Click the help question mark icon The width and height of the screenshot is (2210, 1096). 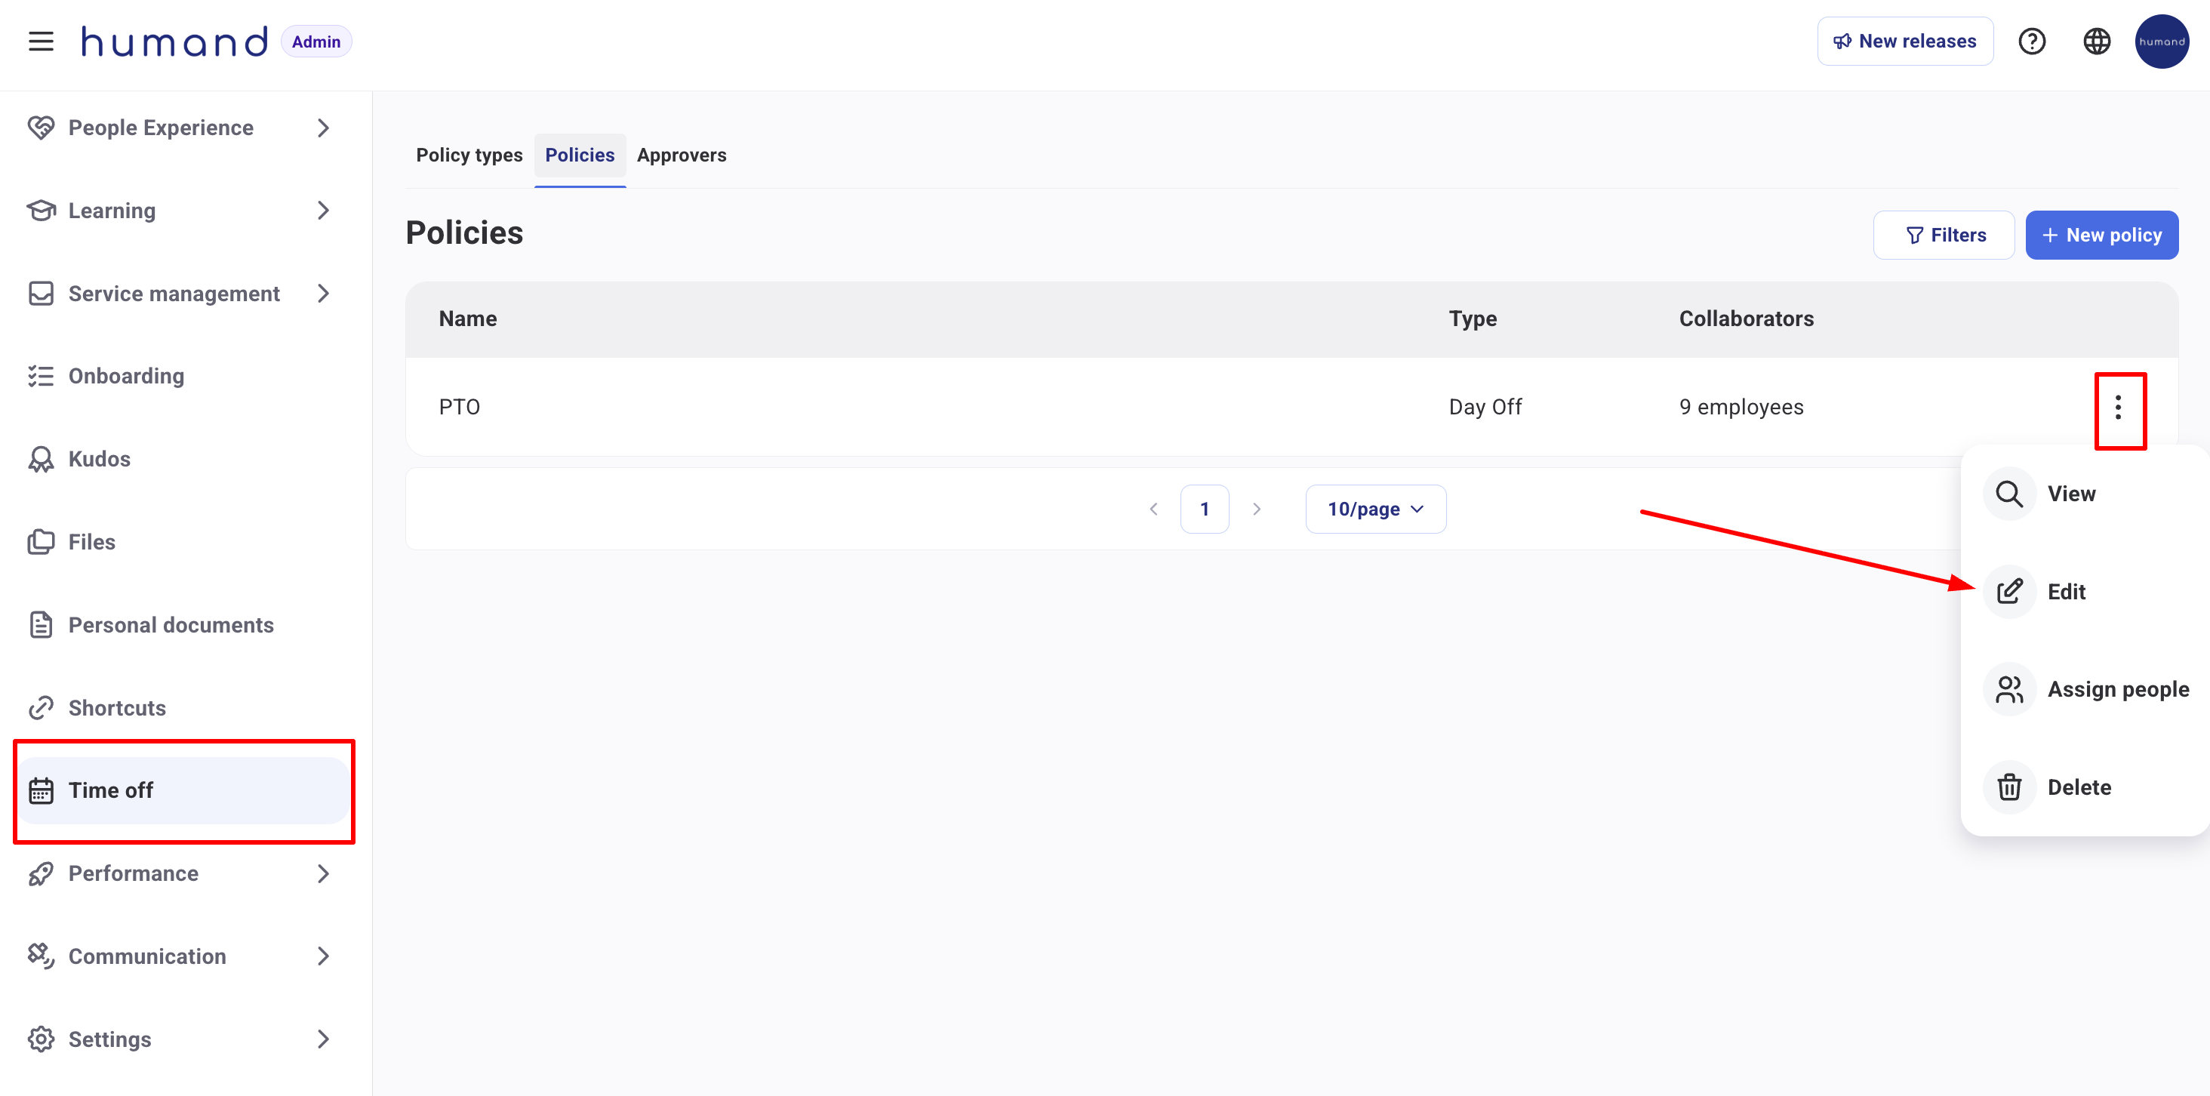(2030, 42)
